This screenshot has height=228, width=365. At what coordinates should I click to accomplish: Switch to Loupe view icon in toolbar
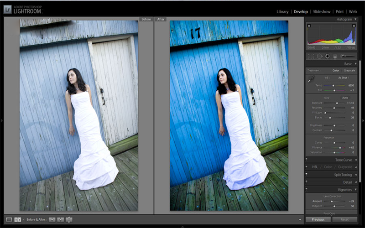9,220
